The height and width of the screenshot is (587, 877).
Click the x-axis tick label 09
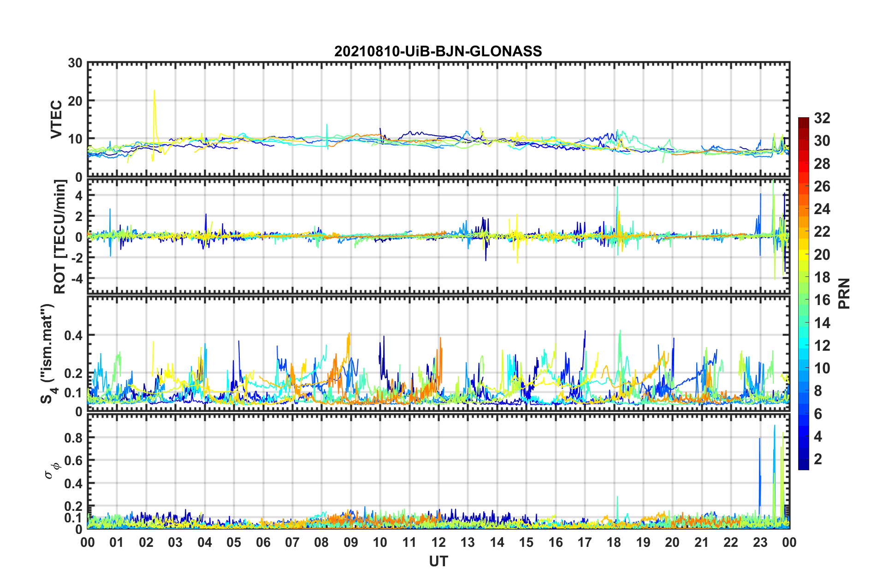point(351,542)
